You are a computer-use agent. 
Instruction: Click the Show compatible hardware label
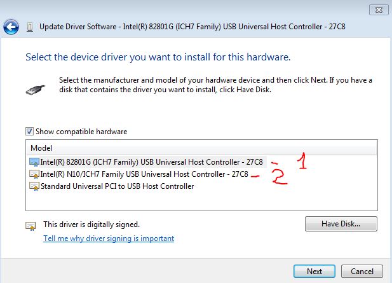click(x=81, y=132)
